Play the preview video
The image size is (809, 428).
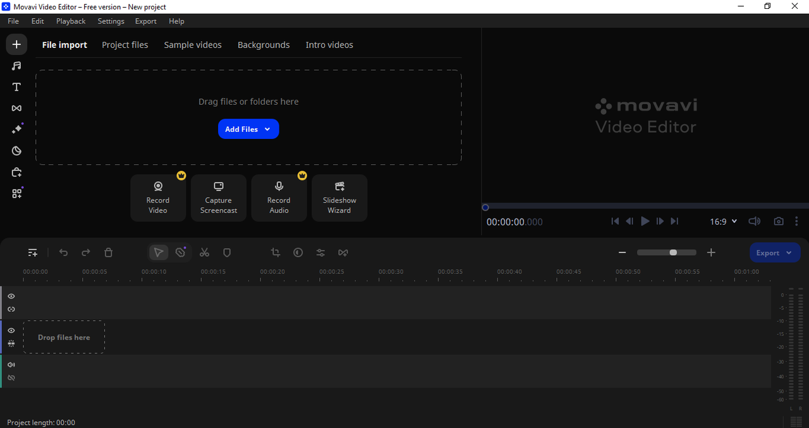pos(645,222)
